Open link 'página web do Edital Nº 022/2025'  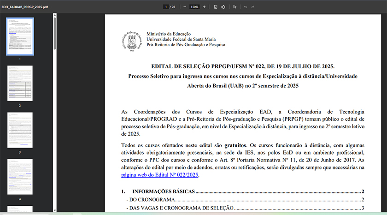click(x=160, y=175)
